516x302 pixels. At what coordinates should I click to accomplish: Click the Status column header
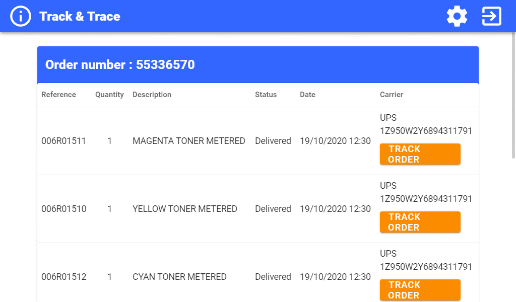click(x=266, y=95)
